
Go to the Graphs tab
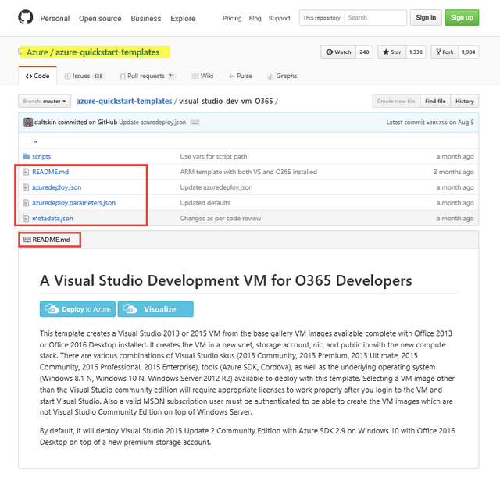click(282, 77)
